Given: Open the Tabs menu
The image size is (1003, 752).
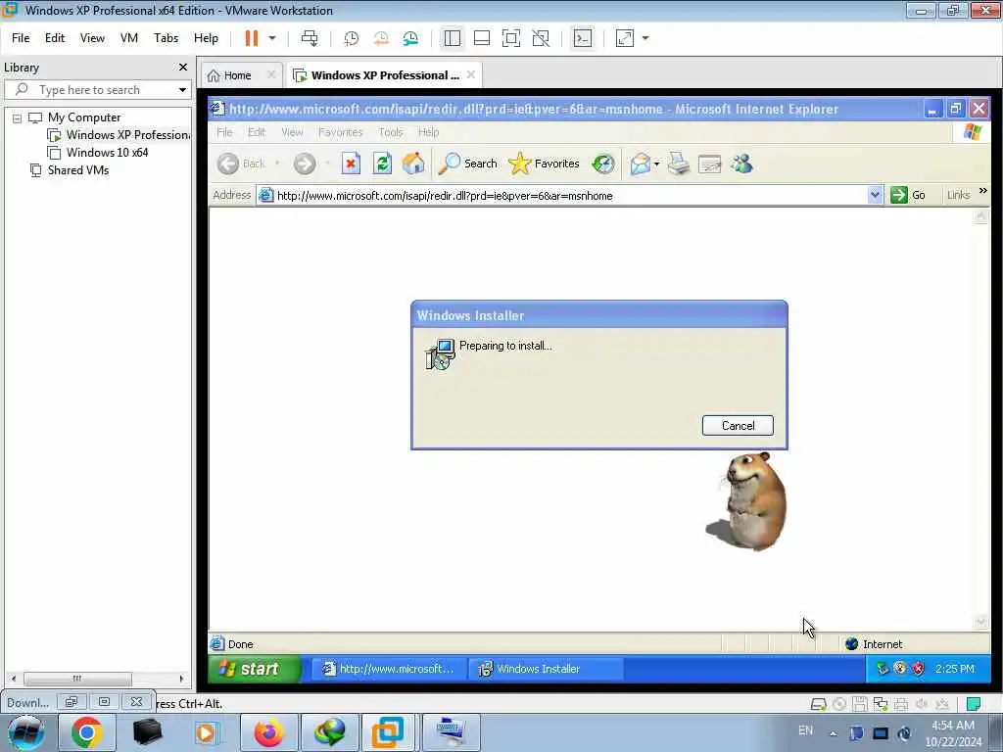Looking at the screenshot, I should click(x=166, y=38).
